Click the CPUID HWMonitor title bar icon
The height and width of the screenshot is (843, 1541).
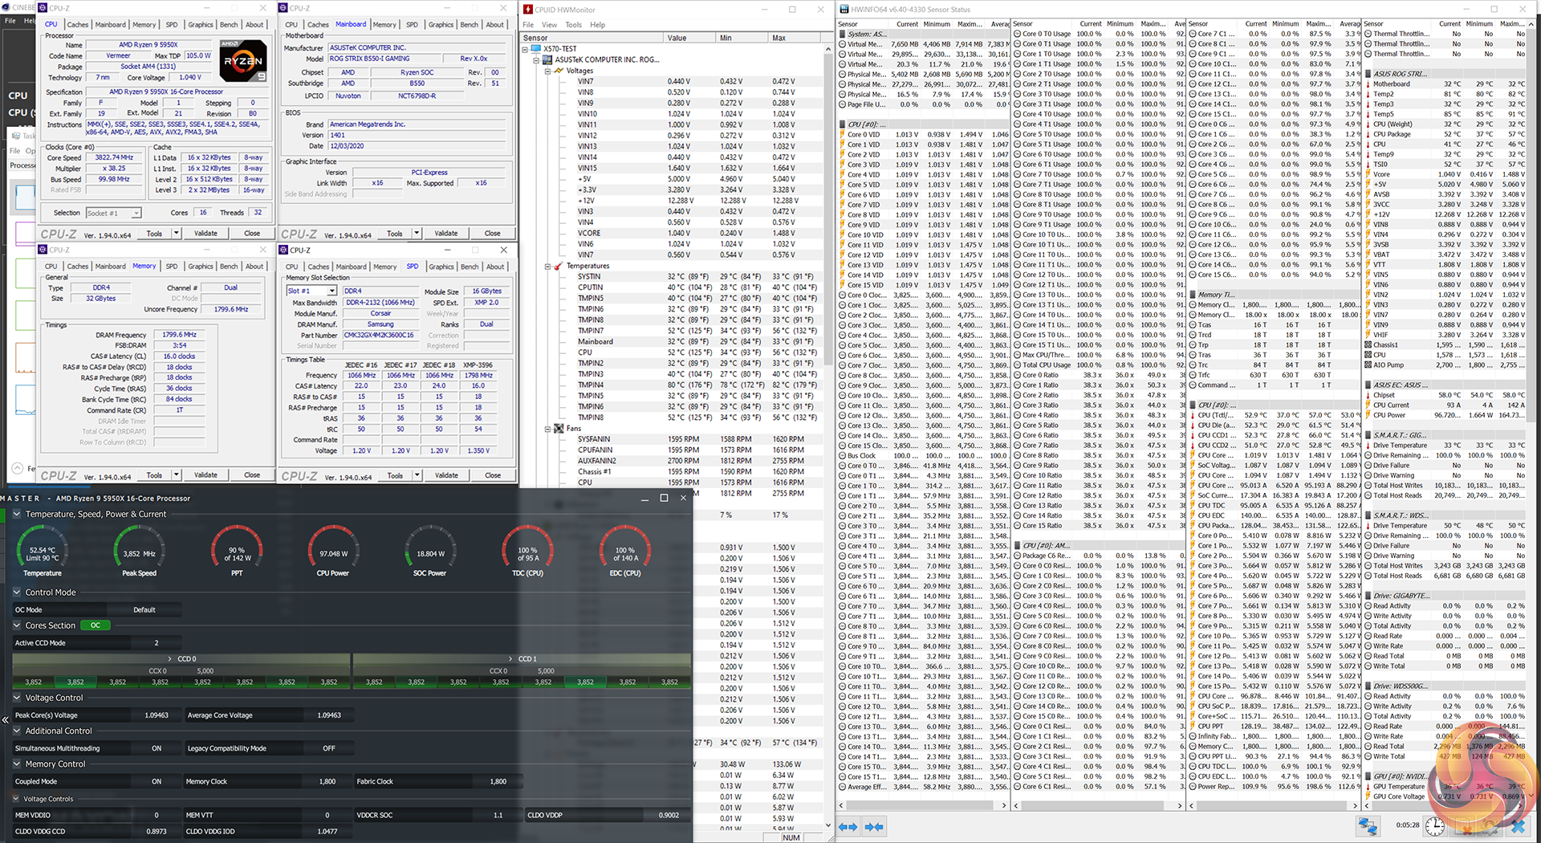528,10
